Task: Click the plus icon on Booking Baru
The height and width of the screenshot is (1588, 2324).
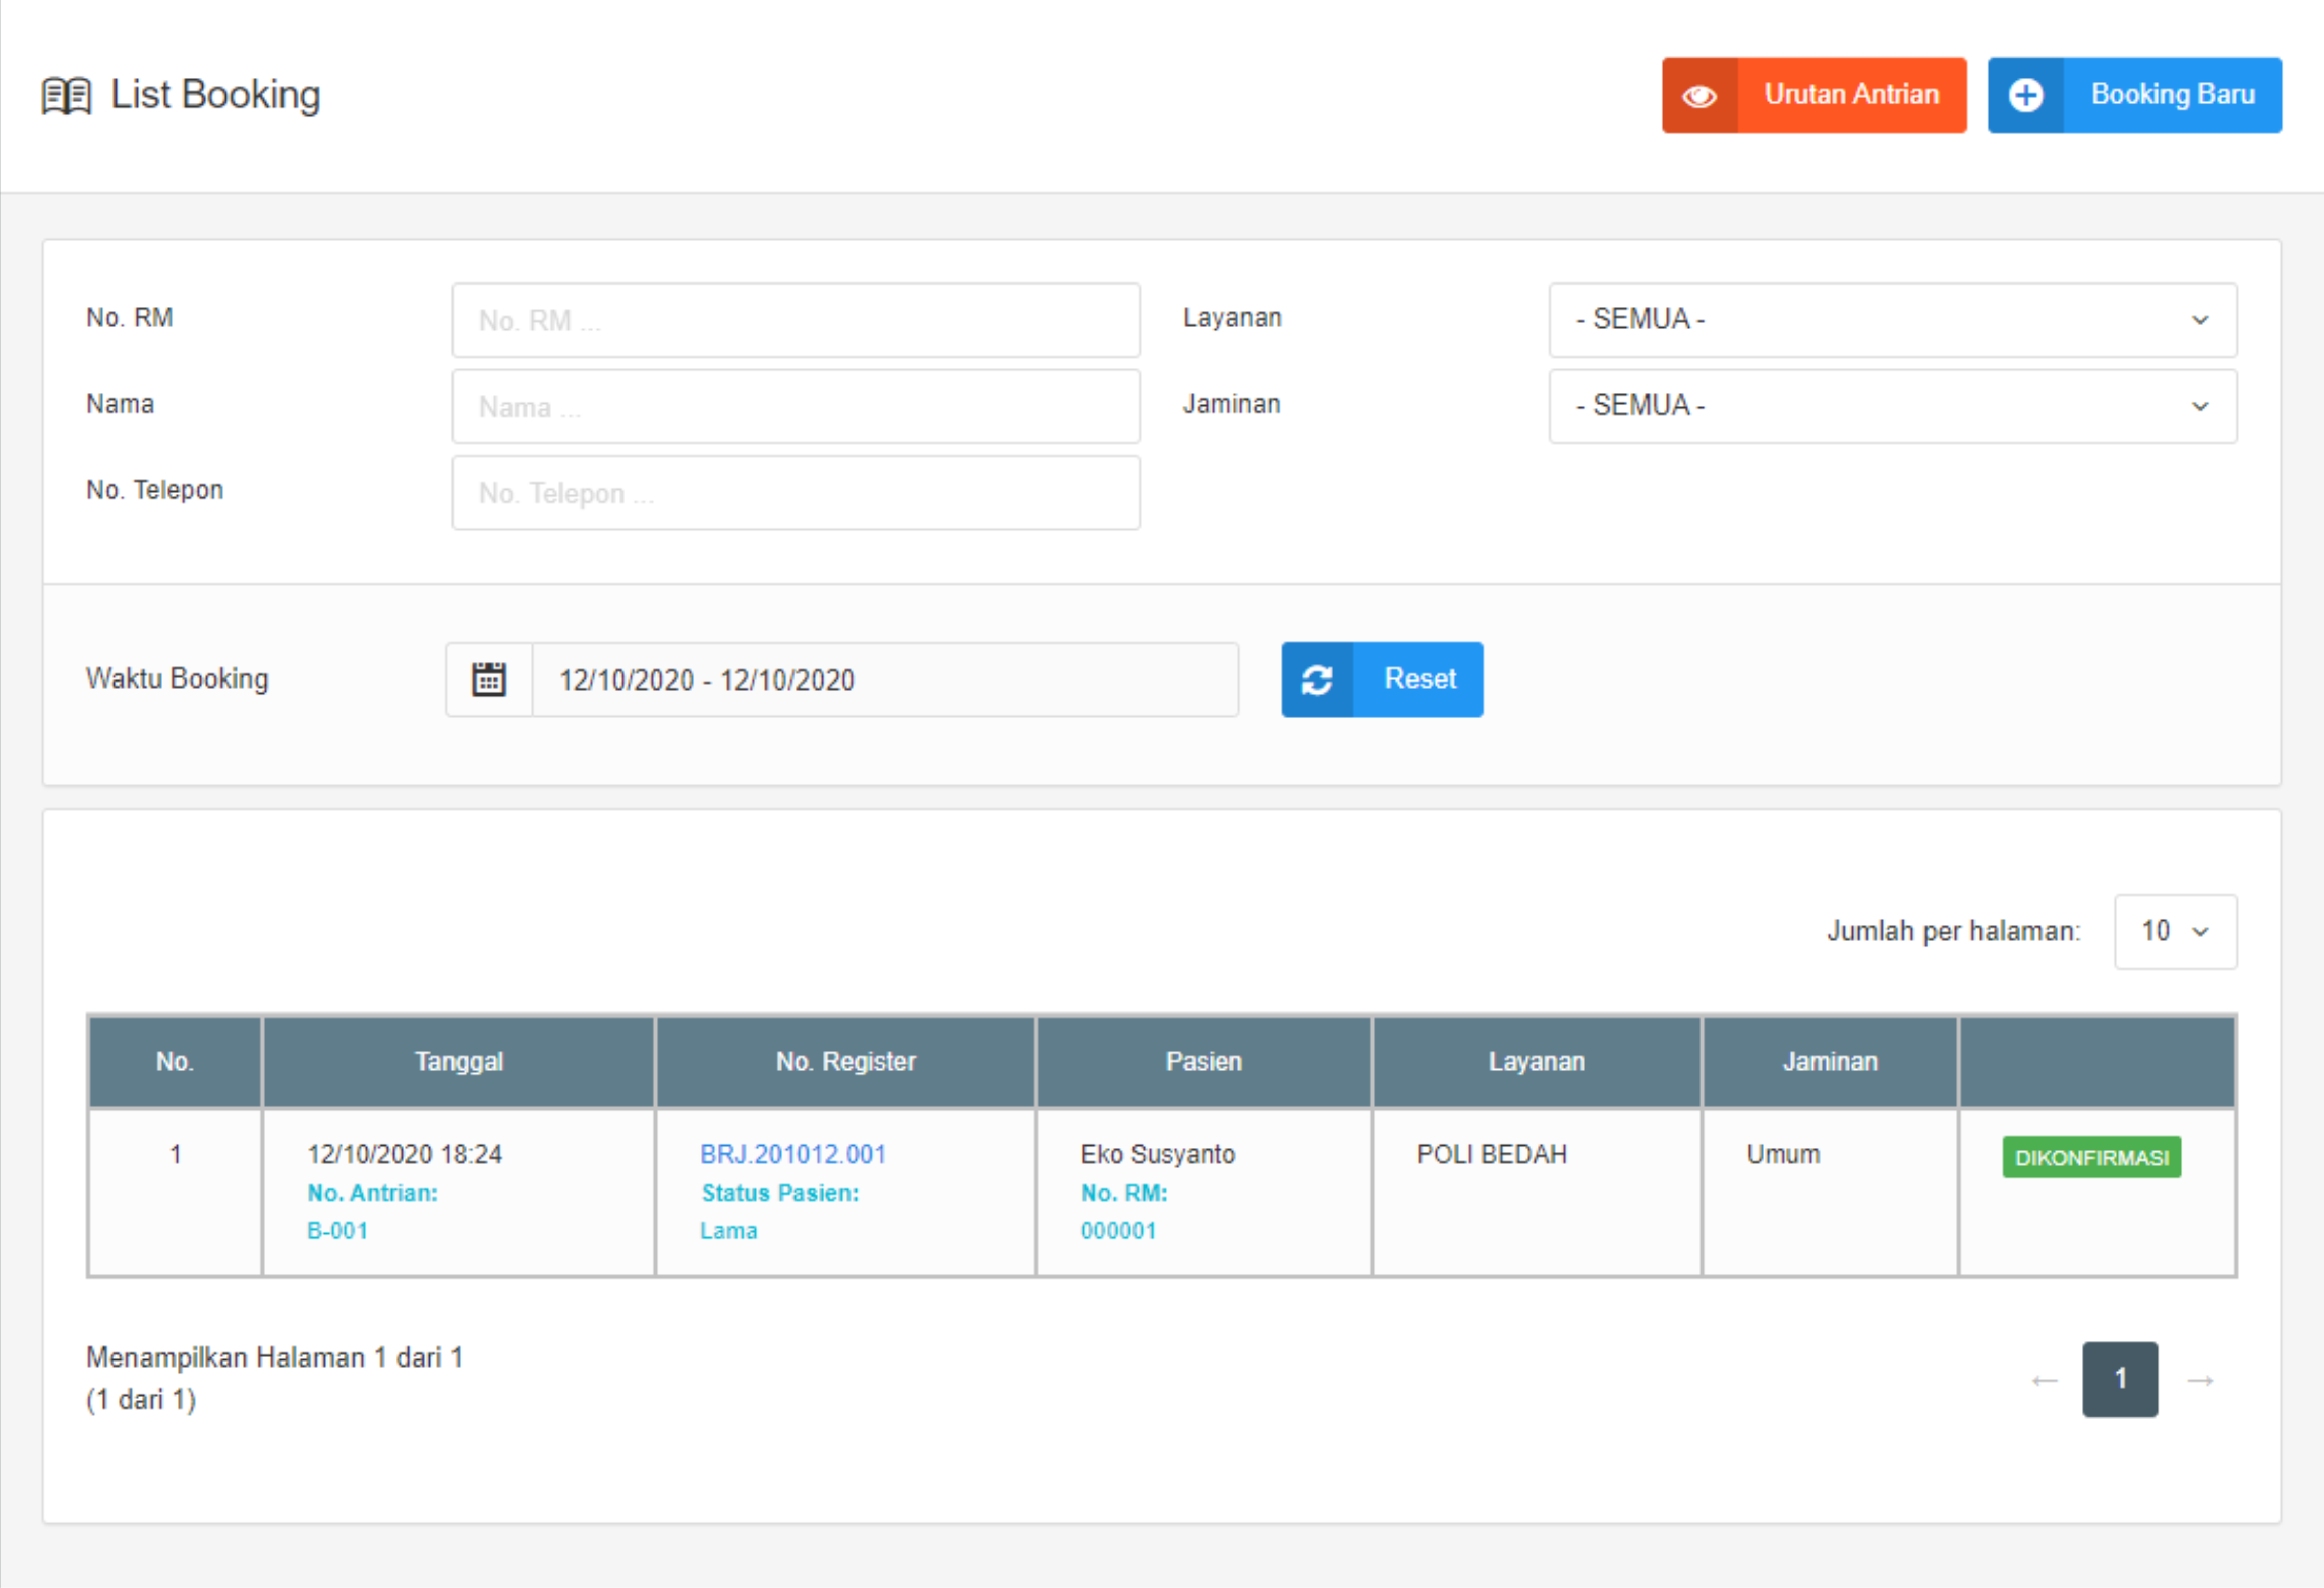Action: click(x=2025, y=96)
